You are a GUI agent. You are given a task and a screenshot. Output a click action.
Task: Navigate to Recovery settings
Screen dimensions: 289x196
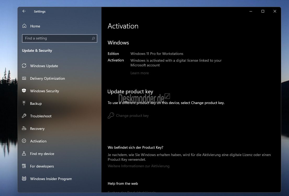click(x=37, y=129)
